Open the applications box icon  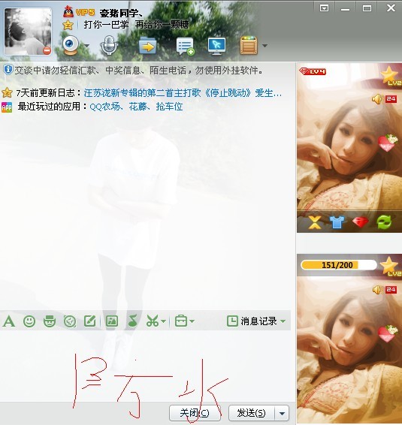[249, 45]
